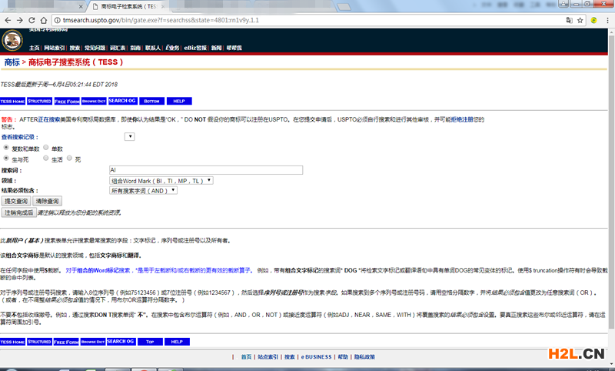
Task: Open 联系人 in the top navigation
Action: (153, 48)
